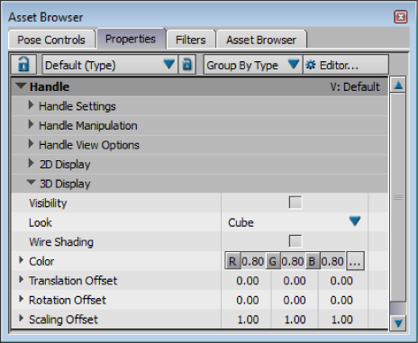
Task: Open color picker with the ... button
Action: click(355, 261)
